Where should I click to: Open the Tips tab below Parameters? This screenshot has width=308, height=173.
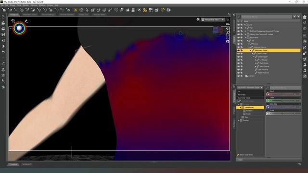tap(240, 160)
